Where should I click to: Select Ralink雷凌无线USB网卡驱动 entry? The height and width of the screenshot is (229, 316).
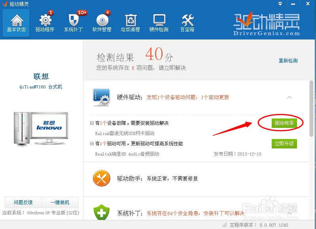click(125, 133)
